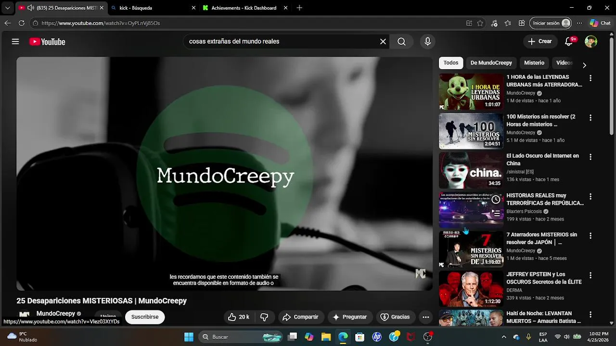
Task: Open the Edge extensions icon
Action: click(x=522, y=23)
